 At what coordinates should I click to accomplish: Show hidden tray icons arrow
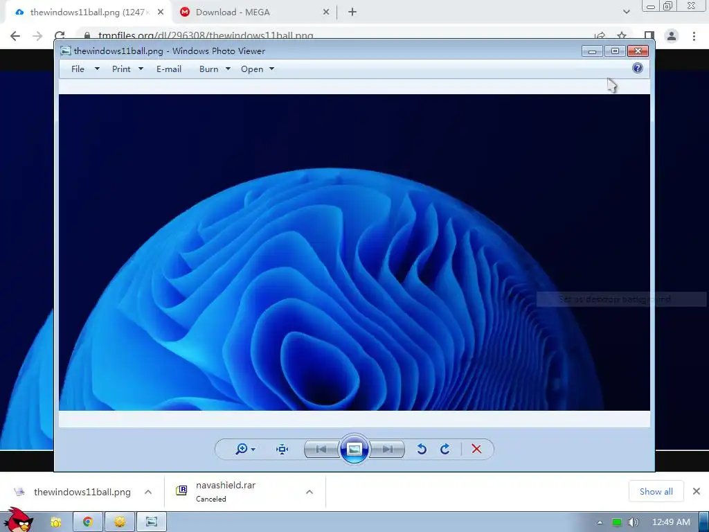[600, 522]
